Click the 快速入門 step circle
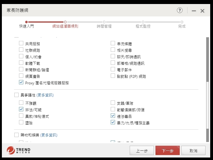The width and height of the screenshot is (213, 160). point(26,22)
